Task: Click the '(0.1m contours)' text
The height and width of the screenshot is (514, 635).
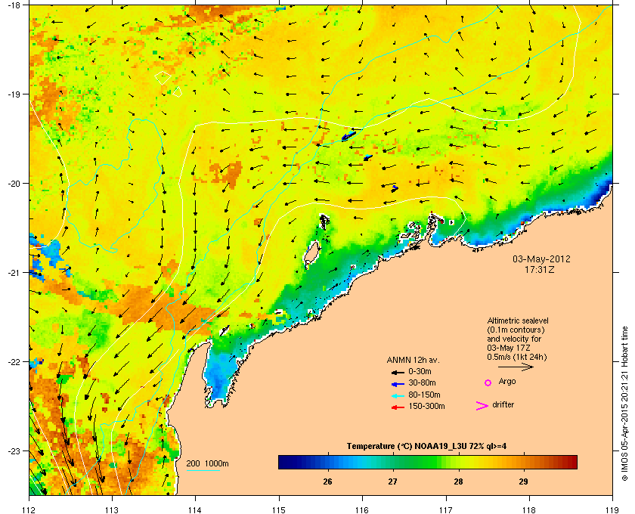Action: tap(516, 330)
